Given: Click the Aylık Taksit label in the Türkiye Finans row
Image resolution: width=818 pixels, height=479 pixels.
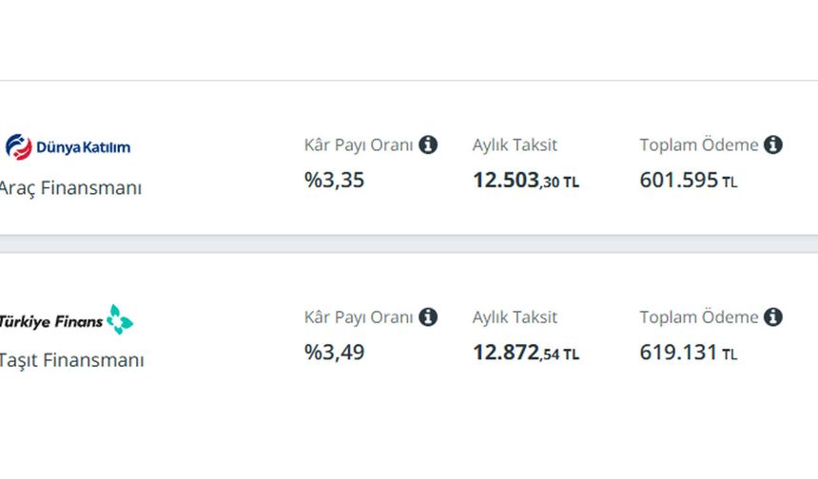Looking at the screenshot, I should coord(515,316).
